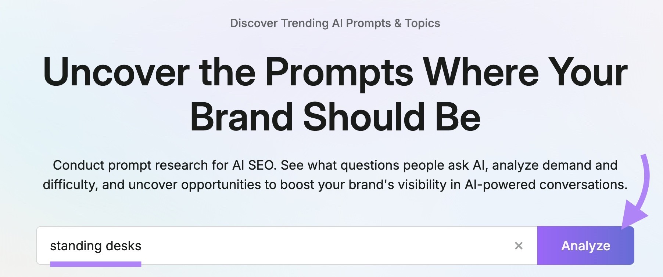Select the "Discover Trending AI Prompts & Topics" subtitle
663x277 pixels.
point(335,23)
